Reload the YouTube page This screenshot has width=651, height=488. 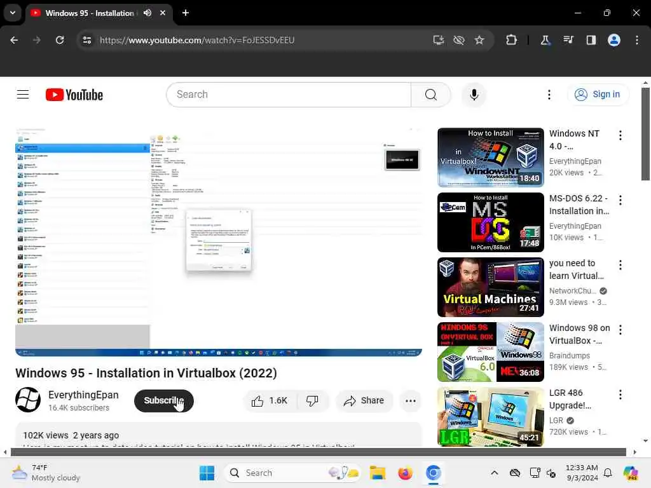coord(60,40)
